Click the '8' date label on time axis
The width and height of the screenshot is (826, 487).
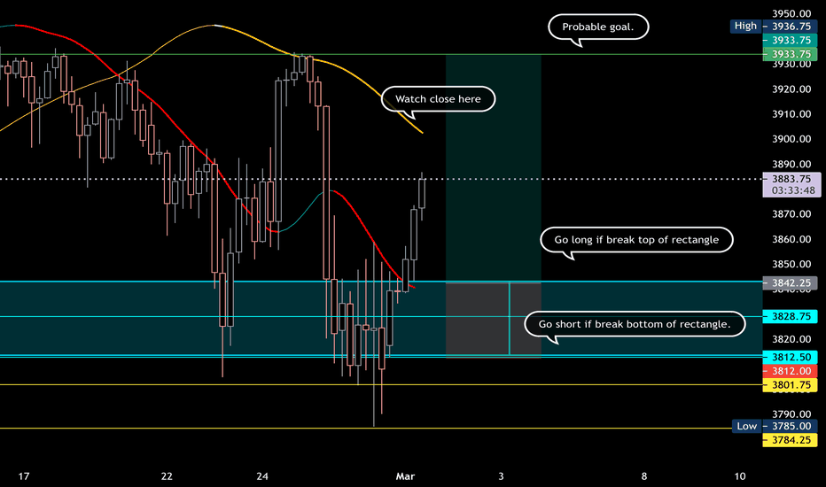tap(643, 476)
